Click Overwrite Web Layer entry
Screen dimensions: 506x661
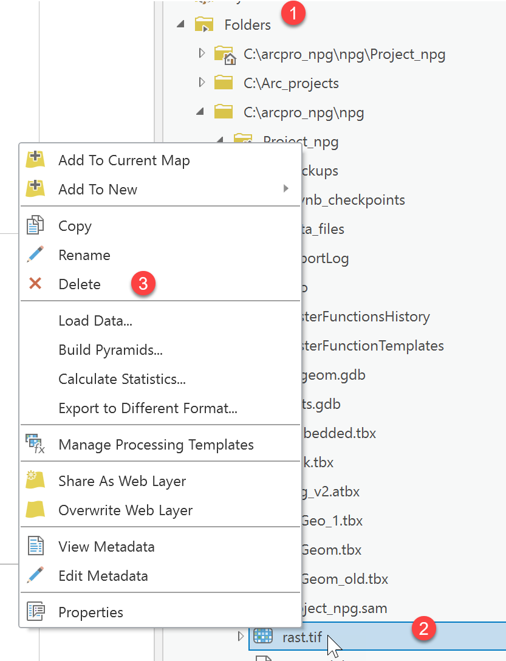(x=125, y=510)
